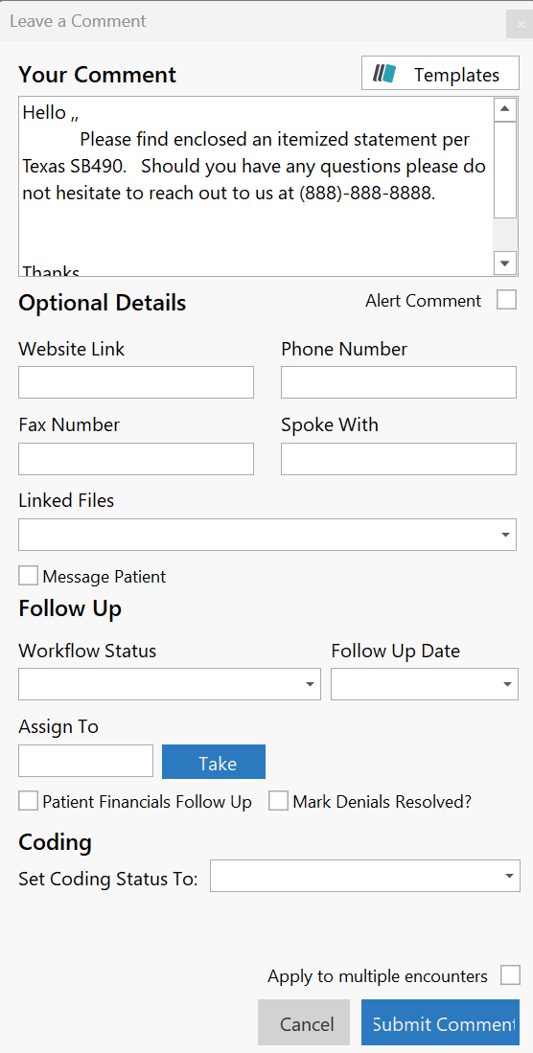Open the Follow Up Date picker dropdown

pos(425,684)
